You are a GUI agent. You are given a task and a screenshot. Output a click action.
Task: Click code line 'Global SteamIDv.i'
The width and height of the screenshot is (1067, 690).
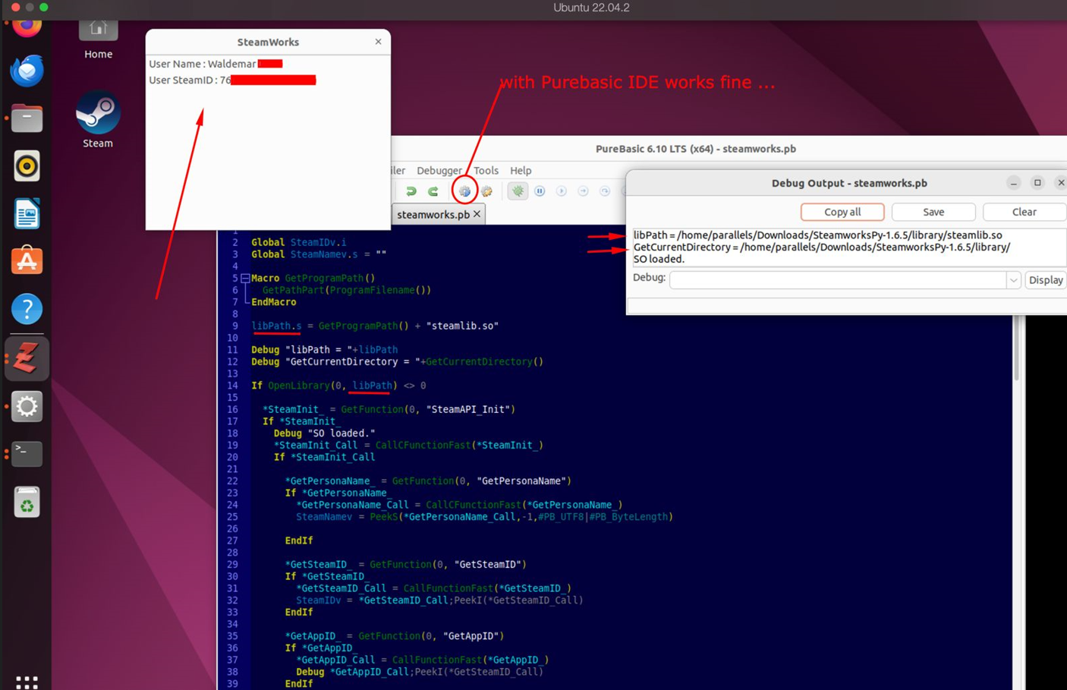pyautogui.click(x=298, y=242)
